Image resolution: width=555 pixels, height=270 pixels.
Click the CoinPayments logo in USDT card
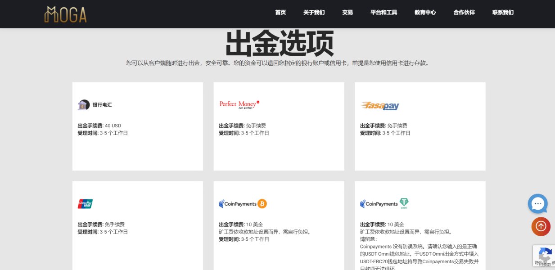[x=379, y=204]
